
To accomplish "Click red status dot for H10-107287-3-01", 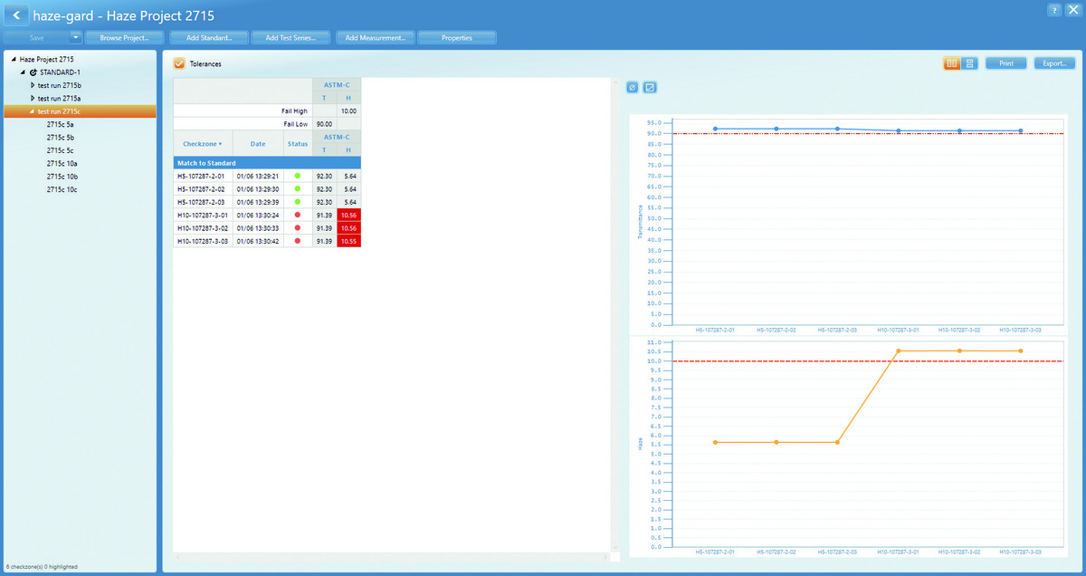I will click(x=298, y=215).
